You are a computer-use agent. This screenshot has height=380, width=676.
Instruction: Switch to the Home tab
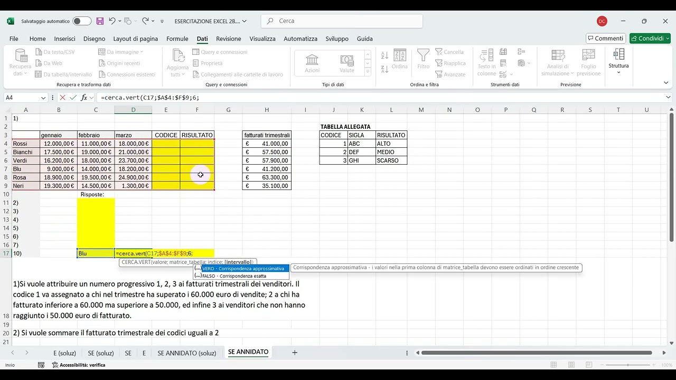point(37,39)
